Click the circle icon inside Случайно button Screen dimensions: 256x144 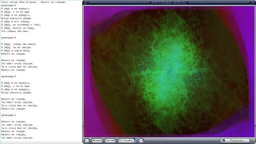[x=120, y=140]
